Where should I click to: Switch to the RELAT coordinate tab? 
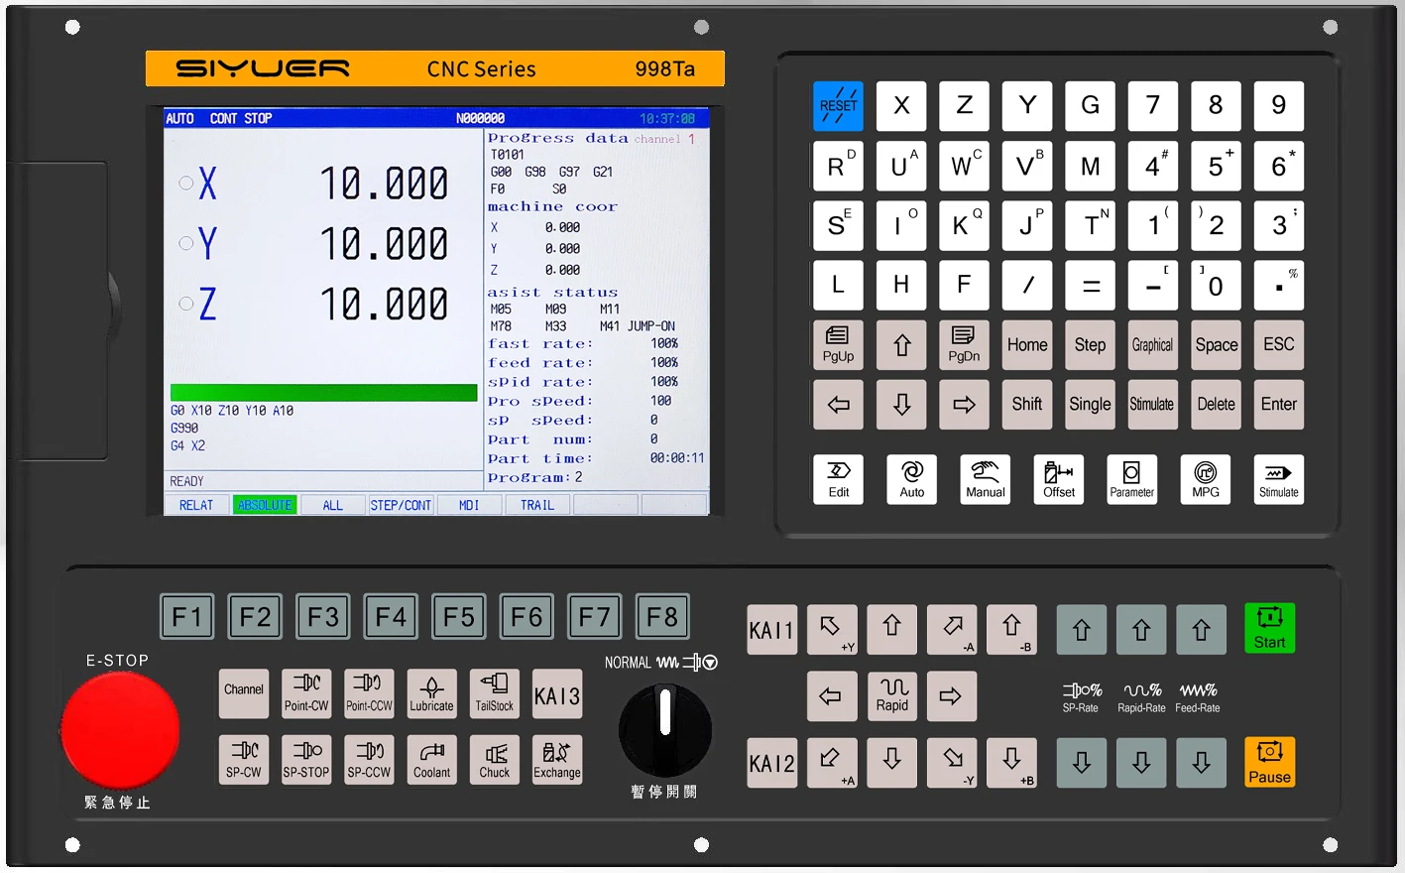[196, 505]
